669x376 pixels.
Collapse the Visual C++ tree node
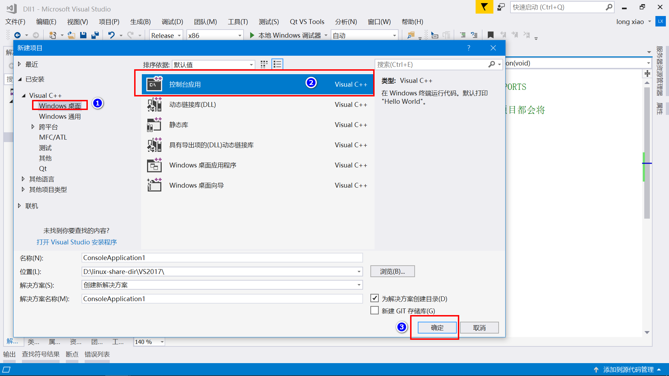(x=24, y=95)
